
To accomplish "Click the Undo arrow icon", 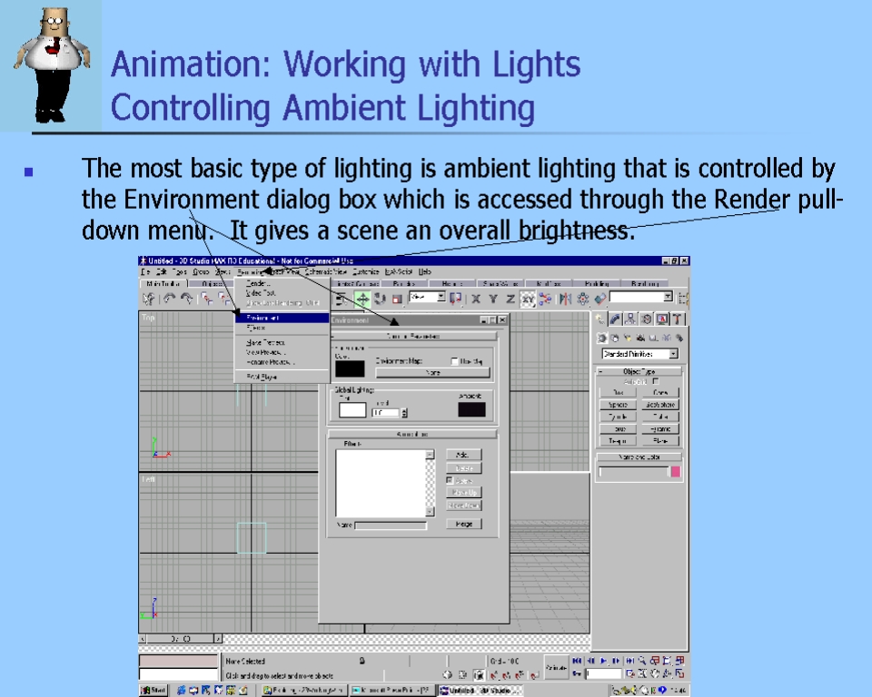I will click(x=169, y=299).
